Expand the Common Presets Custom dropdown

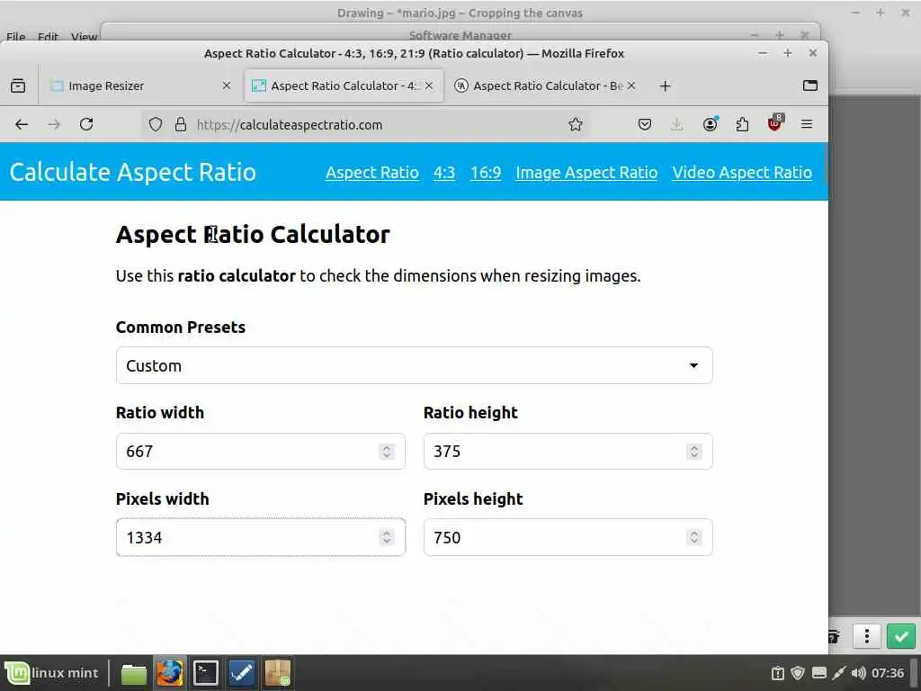pyautogui.click(x=415, y=365)
